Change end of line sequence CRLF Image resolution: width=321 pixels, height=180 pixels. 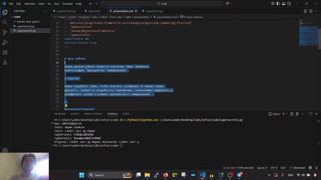pos(283,168)
